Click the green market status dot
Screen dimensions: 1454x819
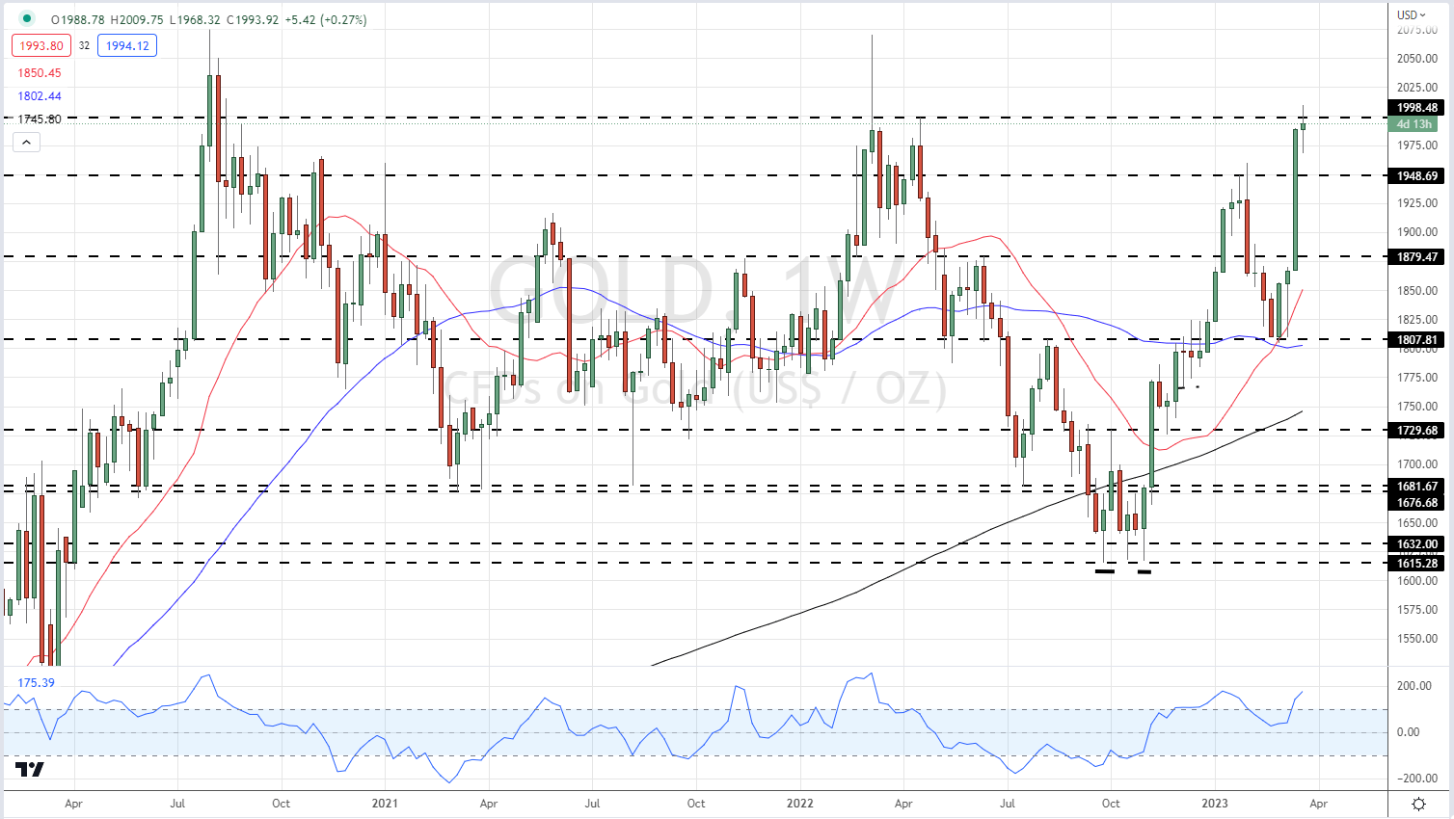(x=27, y=19)
